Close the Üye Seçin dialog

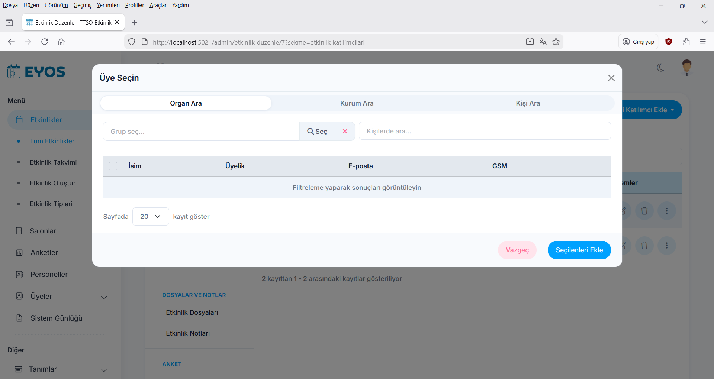[611, 78]
